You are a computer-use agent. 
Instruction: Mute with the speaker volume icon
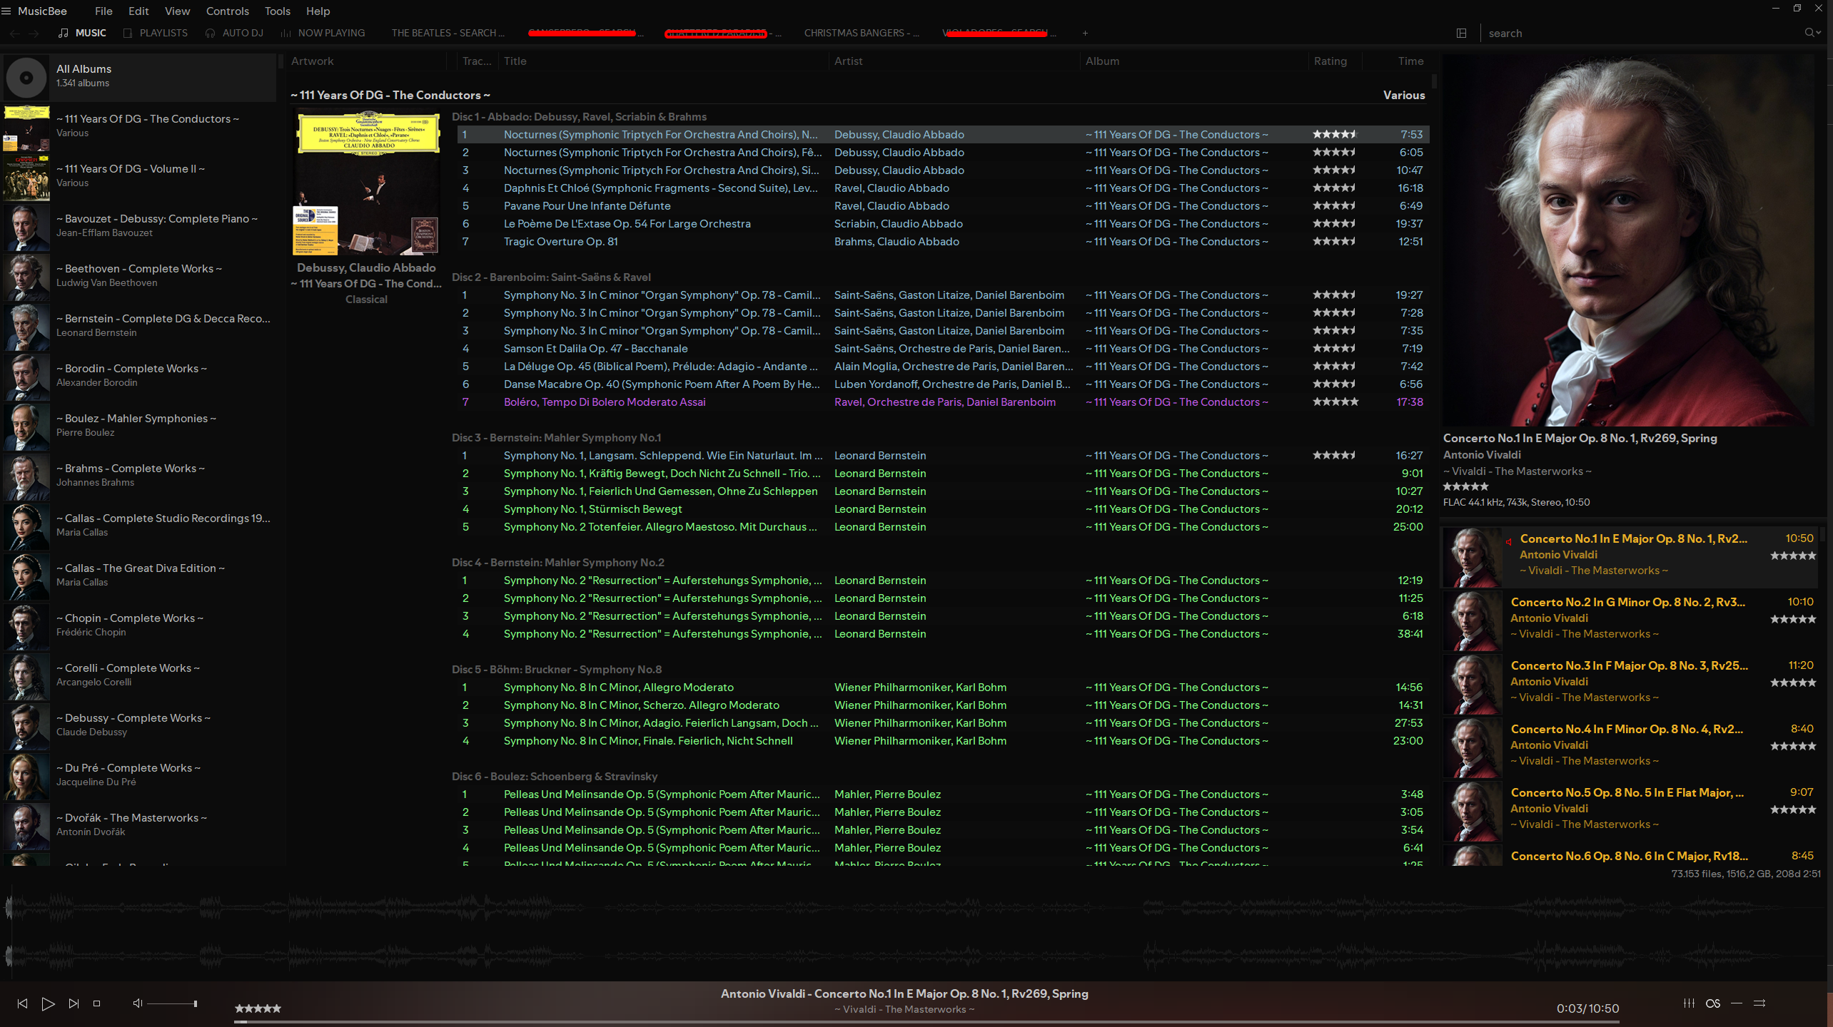tap(138, 1003)
